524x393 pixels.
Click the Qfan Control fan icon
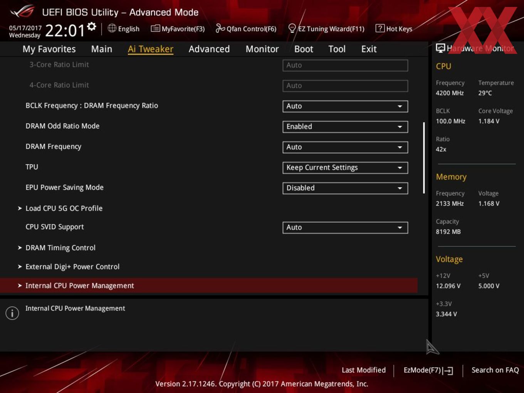[x=220, y=28]
